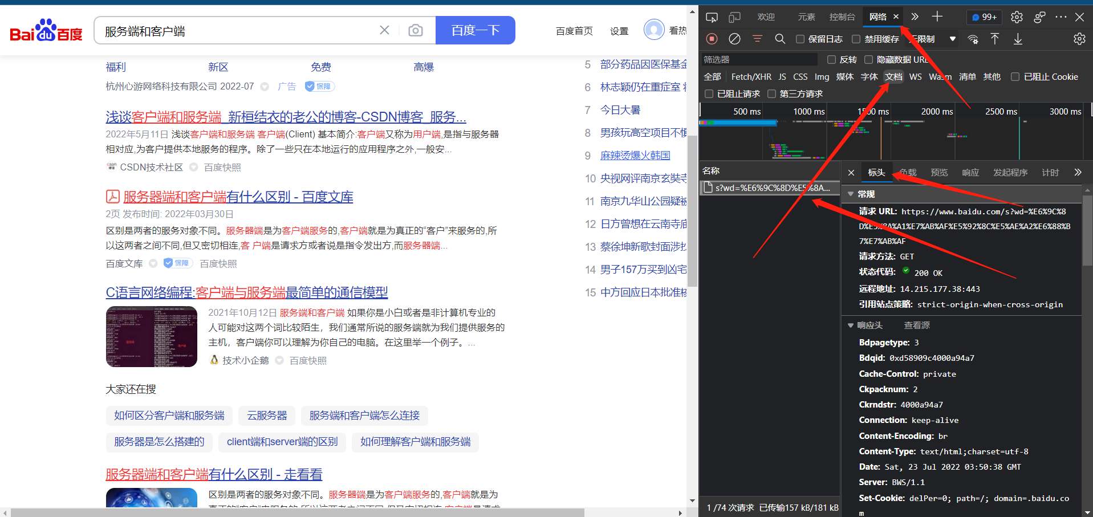Open network search magnifier

click(x=780, y=39)
